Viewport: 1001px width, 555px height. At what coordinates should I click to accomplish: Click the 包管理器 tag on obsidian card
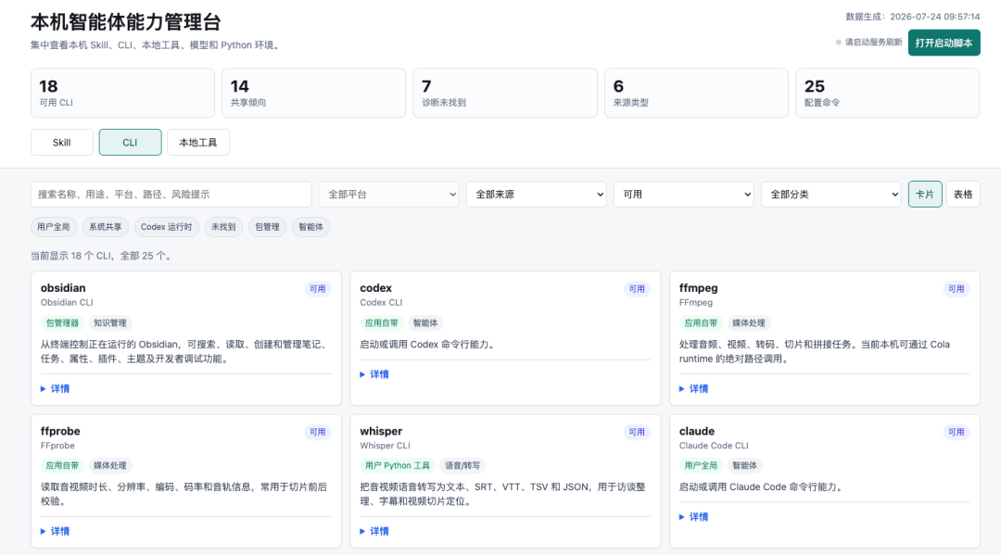tap(63, 322)
